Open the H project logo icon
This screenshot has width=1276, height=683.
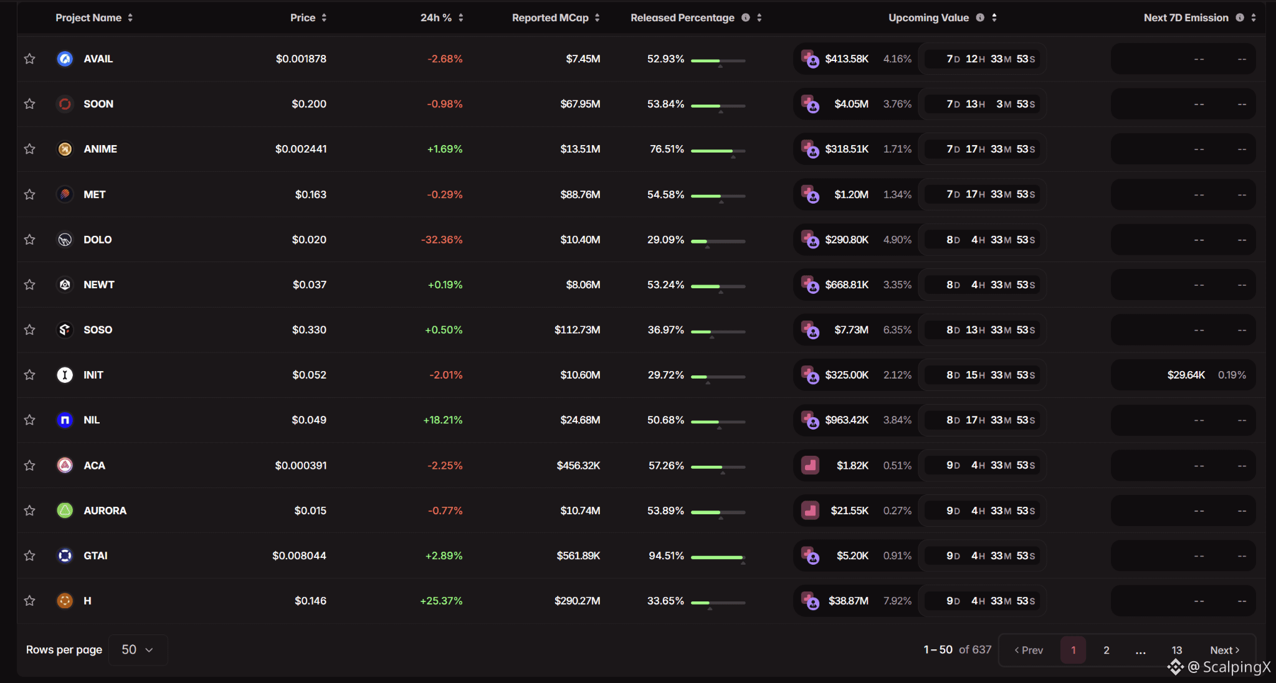(x=65, y=601)
